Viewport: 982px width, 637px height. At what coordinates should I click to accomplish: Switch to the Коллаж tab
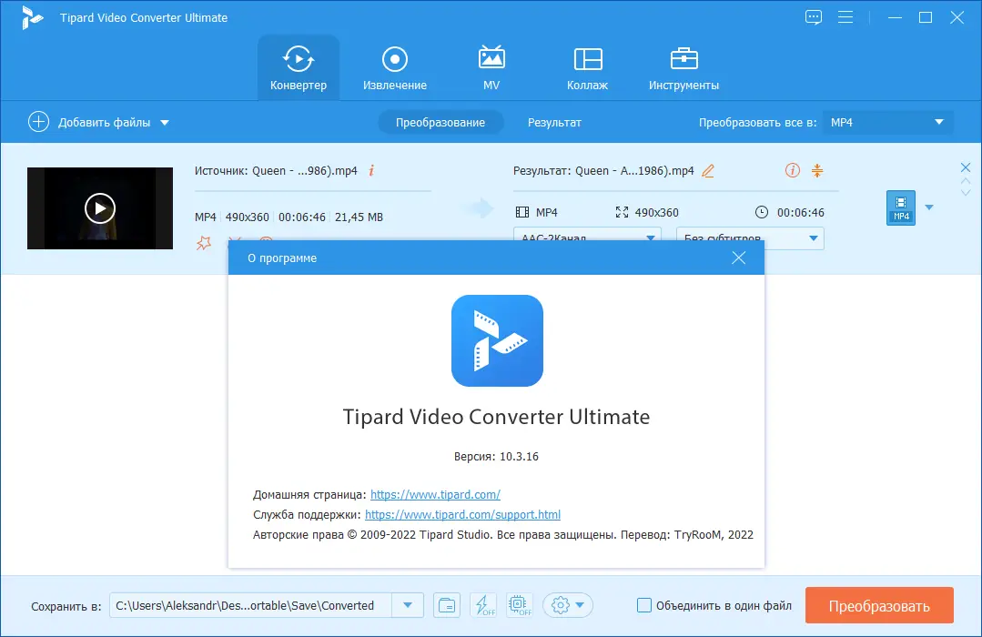pyautogui.click(x=587, y=67)
